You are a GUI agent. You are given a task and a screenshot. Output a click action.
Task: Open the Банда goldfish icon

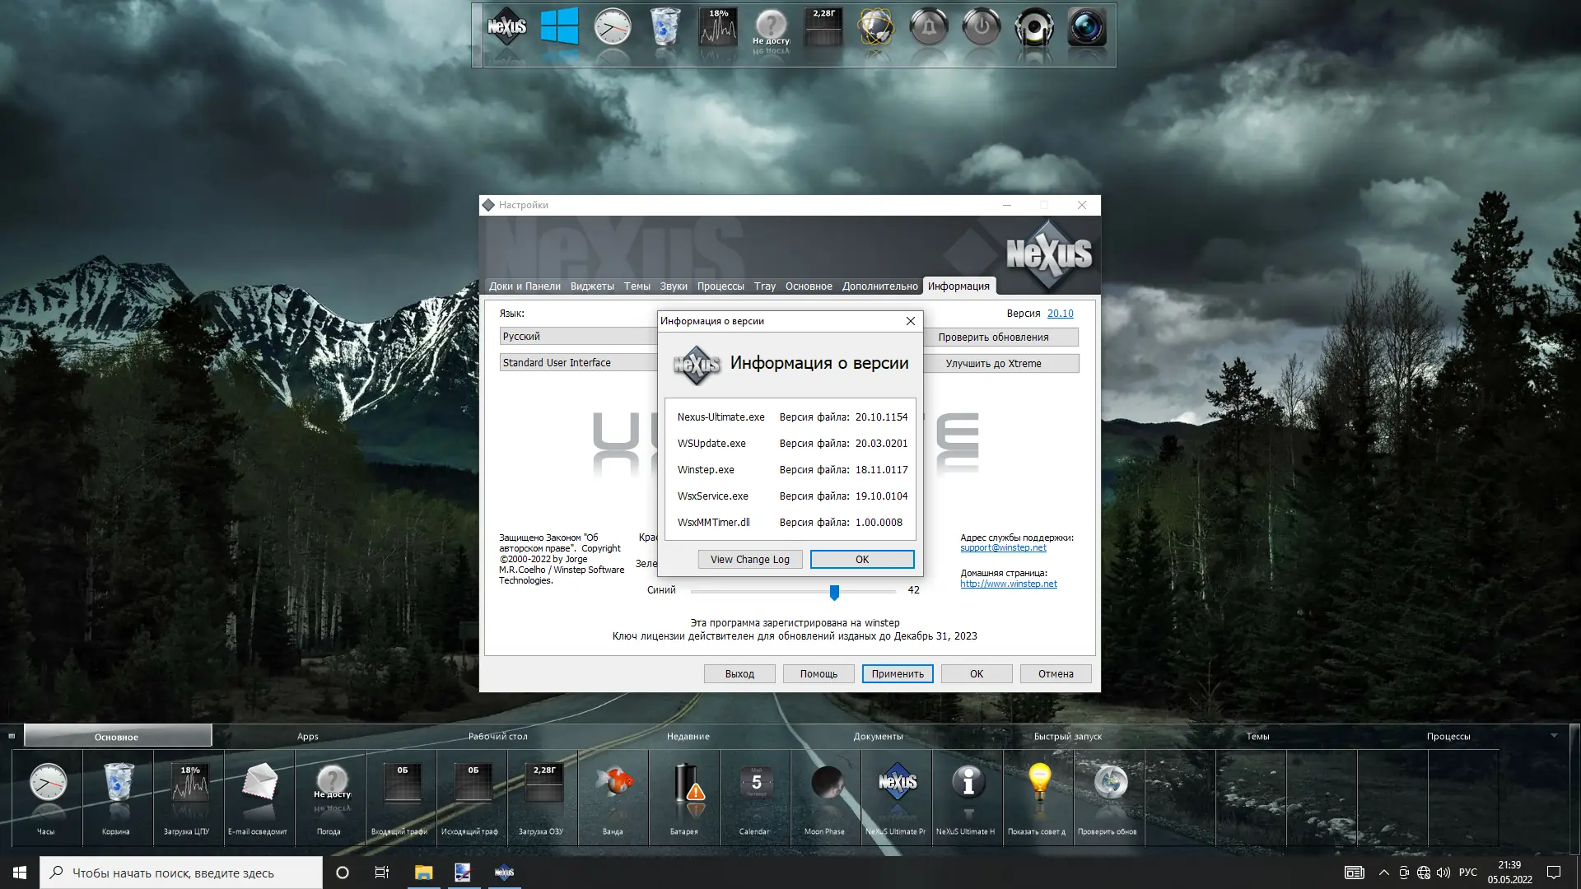[613, 784]
